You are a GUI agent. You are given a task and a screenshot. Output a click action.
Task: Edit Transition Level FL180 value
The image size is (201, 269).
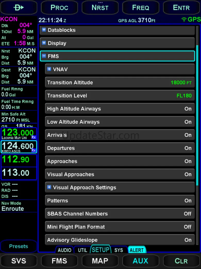pos(184,96)
